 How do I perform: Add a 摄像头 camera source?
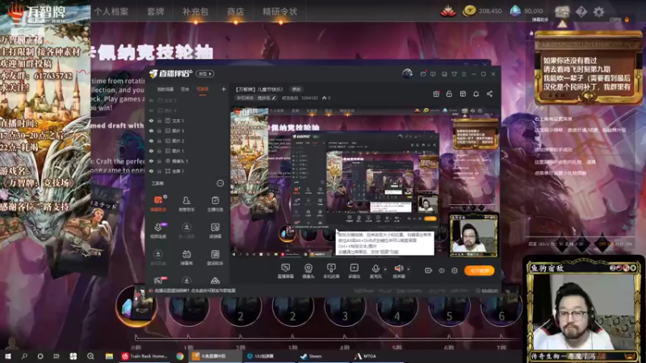(308, 271)
